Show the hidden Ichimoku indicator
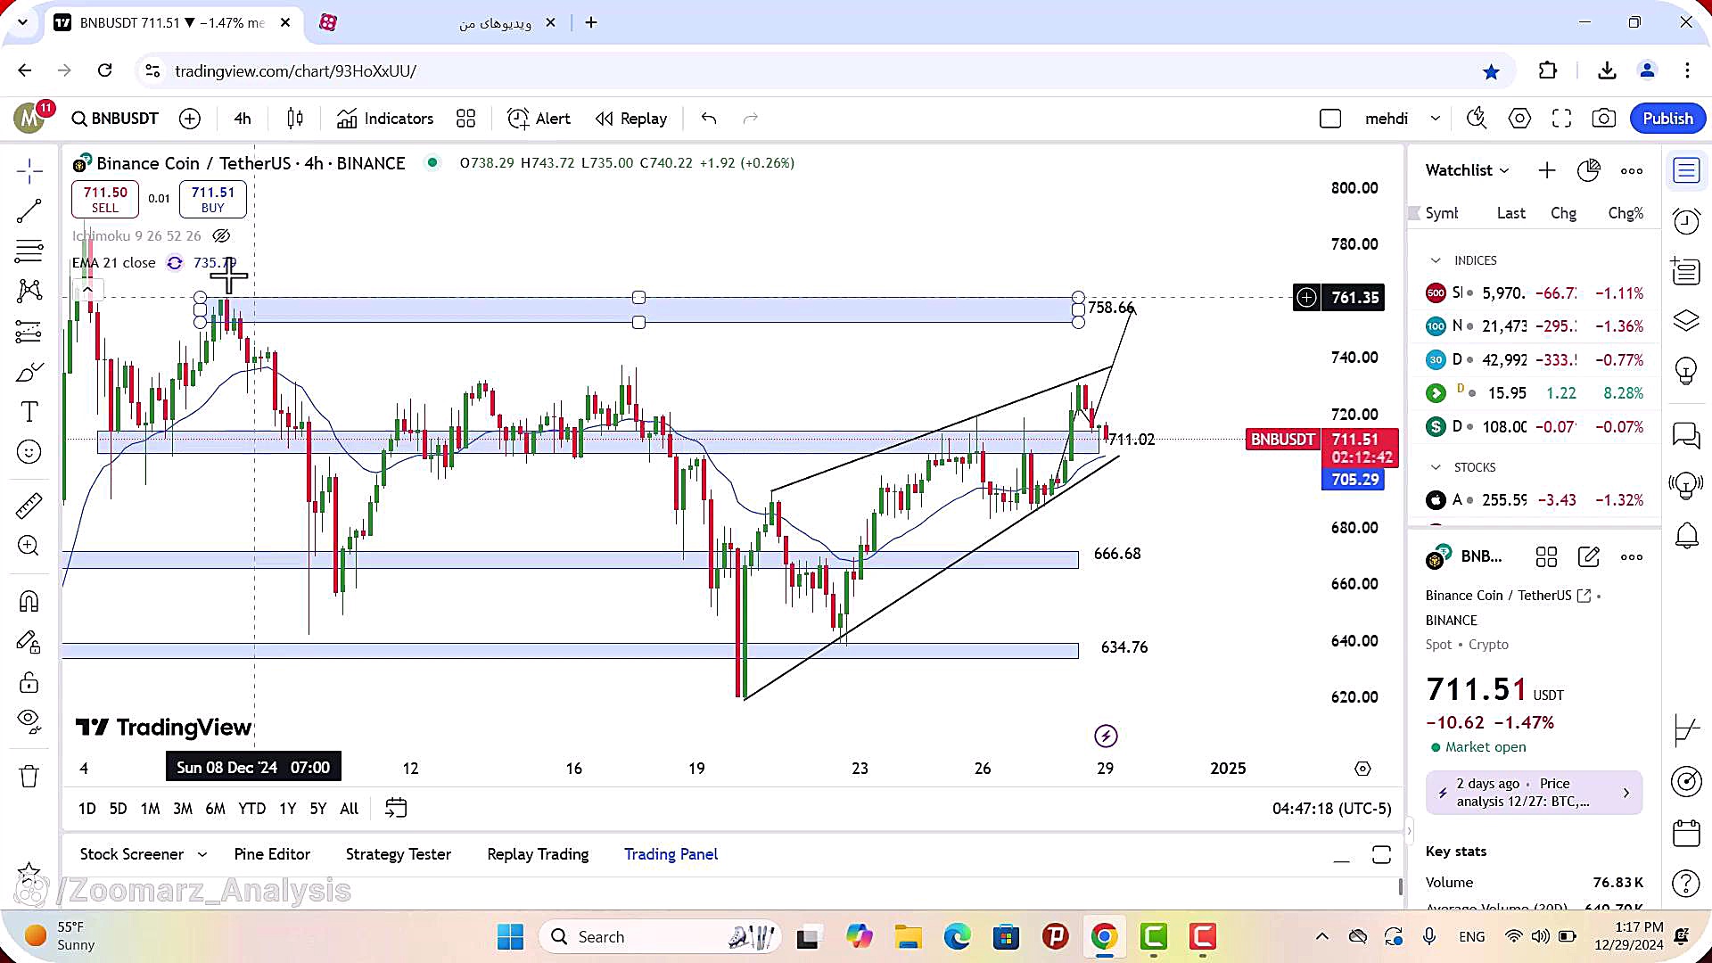The image size is (1712, 963). pos(221,235)
